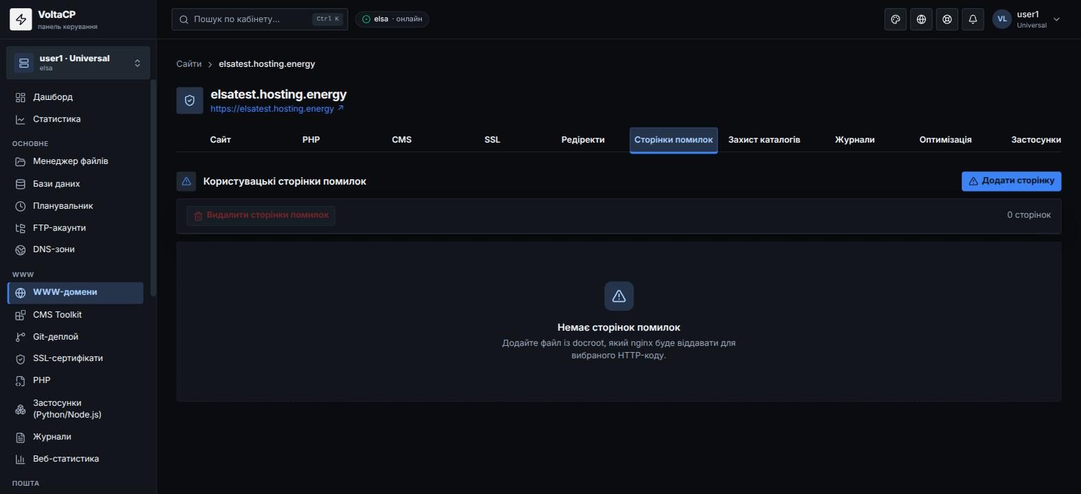The width and height of the screenshot is (1081, 494).
Task: Click the Застосунки (Python/Node.js) icon
Action: (x=21, y=409)
